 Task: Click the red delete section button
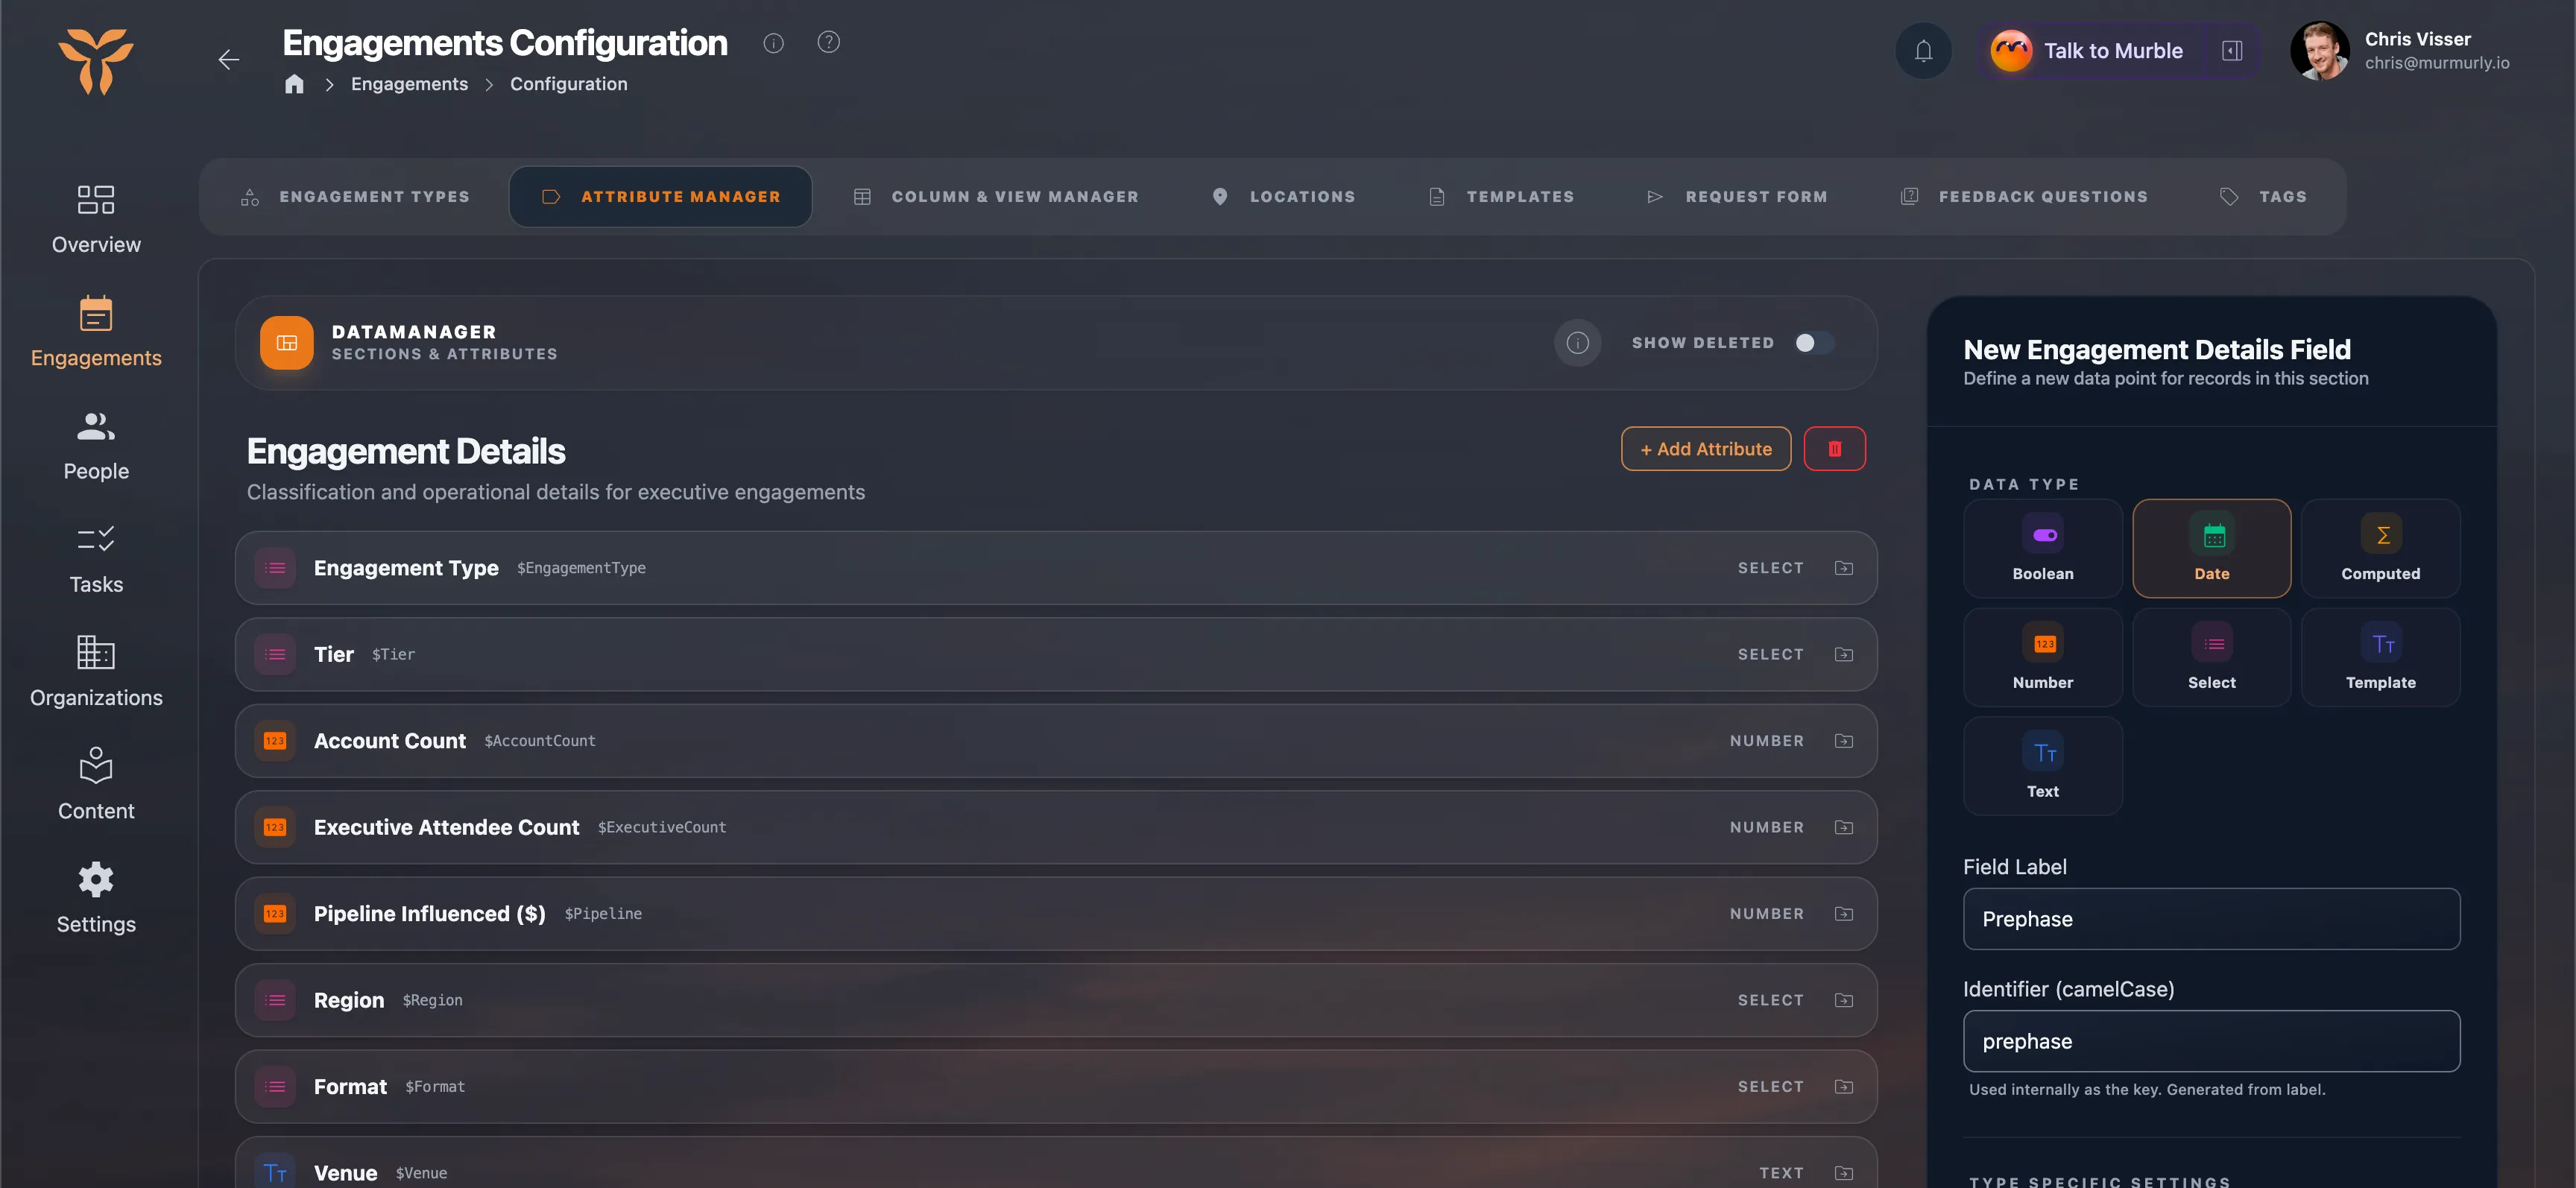pos(1834,449)
